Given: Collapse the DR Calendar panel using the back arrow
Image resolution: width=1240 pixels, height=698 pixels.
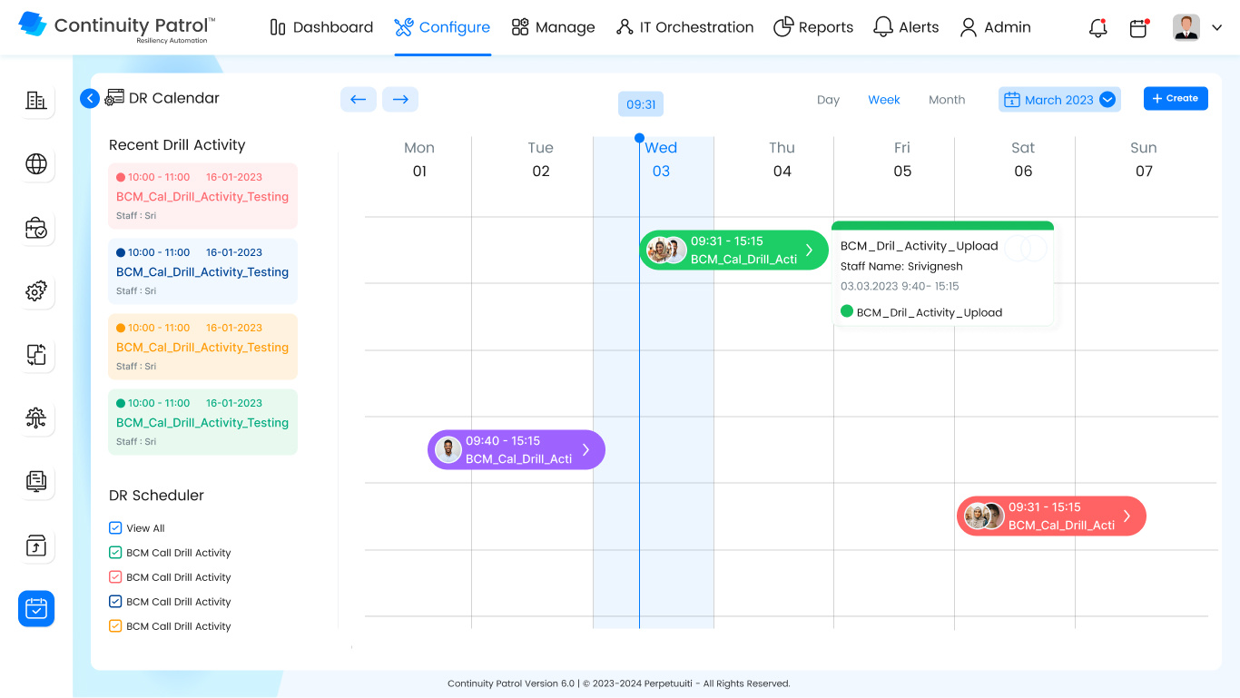Looking at the screenshot, I should coord(89,98).
